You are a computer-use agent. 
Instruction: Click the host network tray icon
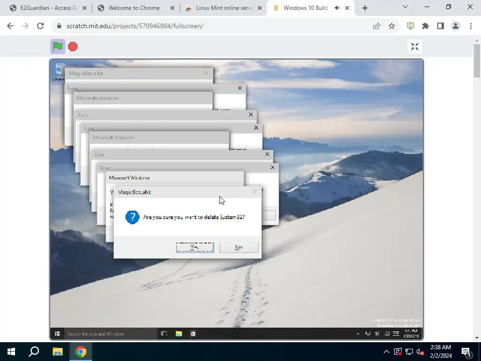pyautogui.click(x=409, y=352)
